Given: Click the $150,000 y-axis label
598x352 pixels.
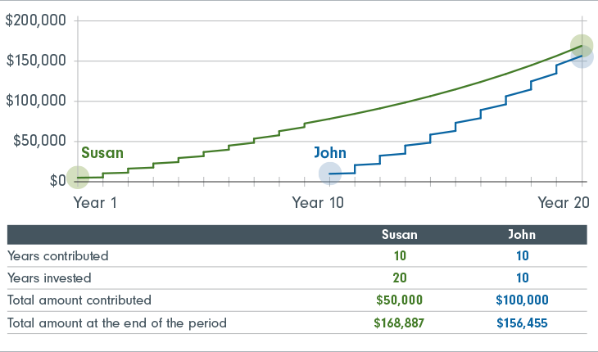Looking at the screenshot, I should pyautogui.click(x=35, y=61).
